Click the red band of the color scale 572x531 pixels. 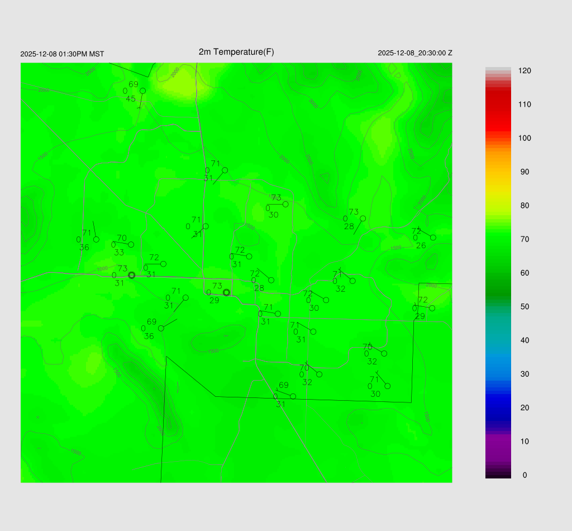[x=498, y=112]
